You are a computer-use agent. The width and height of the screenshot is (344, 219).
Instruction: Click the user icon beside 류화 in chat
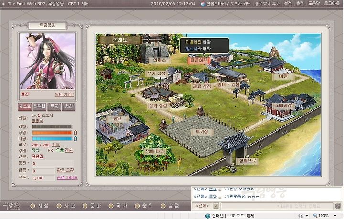point(220,197)
